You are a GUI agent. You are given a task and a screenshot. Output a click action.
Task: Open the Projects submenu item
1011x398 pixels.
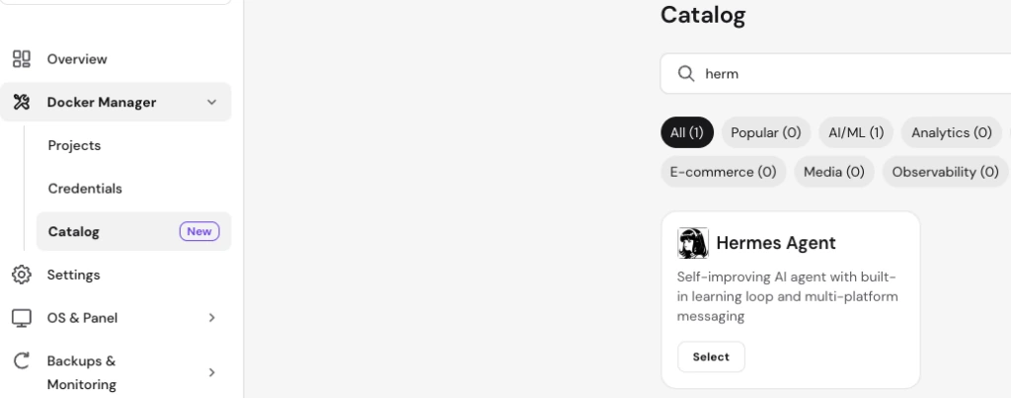click(x=74, y=146)
